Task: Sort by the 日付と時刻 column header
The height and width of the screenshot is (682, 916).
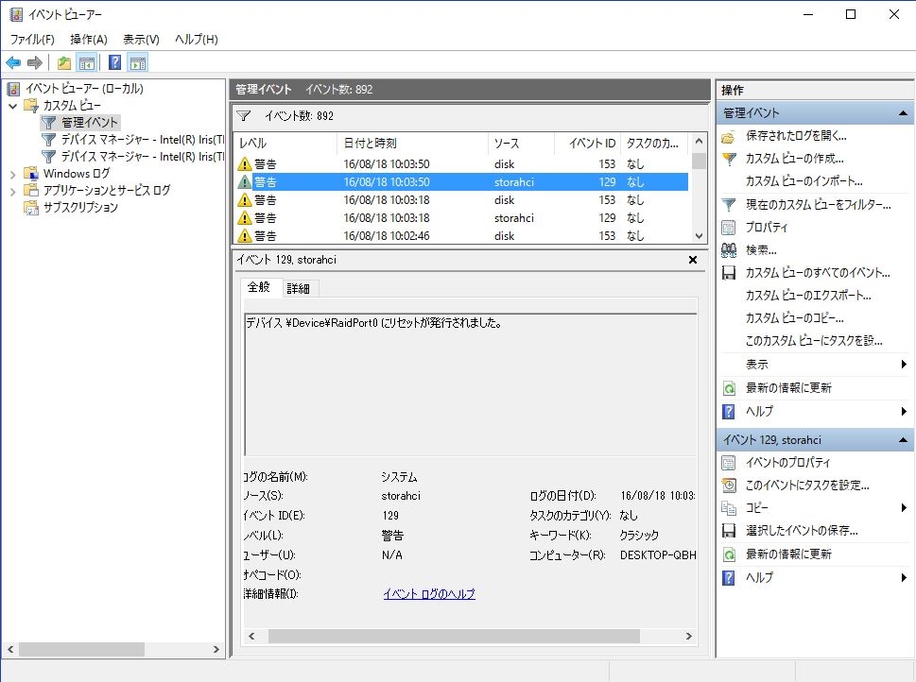Action: tap(412, 144)
